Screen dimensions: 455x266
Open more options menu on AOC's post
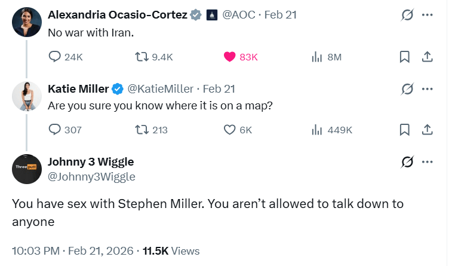(427, 15)
